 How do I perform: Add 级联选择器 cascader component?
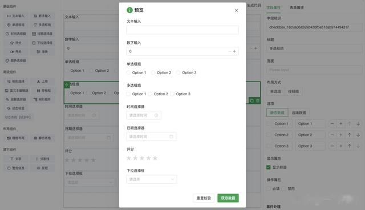pyautogui.click(x=15, y=99)
